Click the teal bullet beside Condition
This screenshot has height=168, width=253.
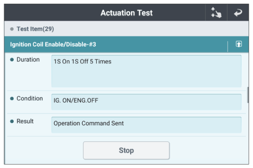point(12,98)
